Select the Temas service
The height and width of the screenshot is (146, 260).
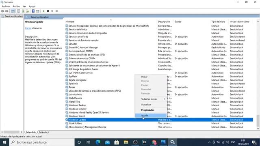[x=72, y=87]
